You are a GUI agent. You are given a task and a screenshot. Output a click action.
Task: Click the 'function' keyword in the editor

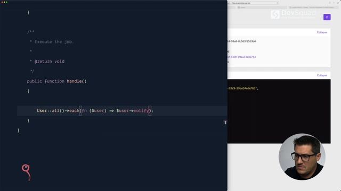[x=54, y=81]
